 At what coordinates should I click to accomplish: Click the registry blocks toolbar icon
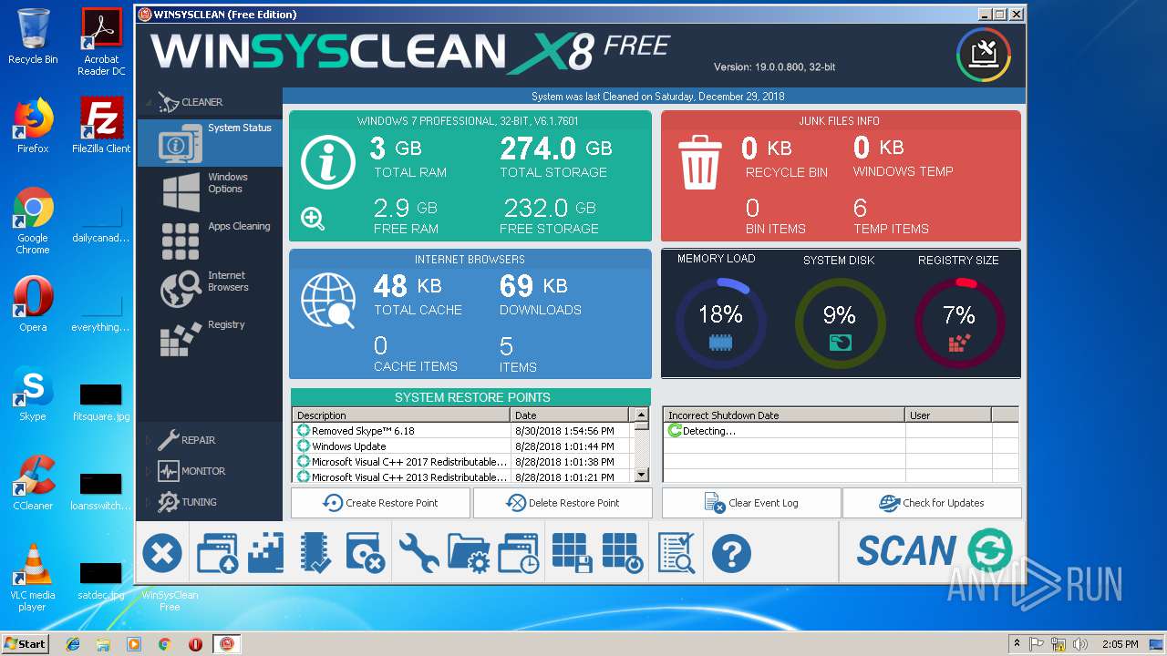pos(266,553)
